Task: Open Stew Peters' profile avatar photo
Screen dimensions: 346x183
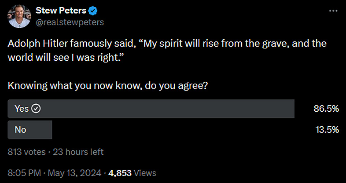Action: point(18,17)
